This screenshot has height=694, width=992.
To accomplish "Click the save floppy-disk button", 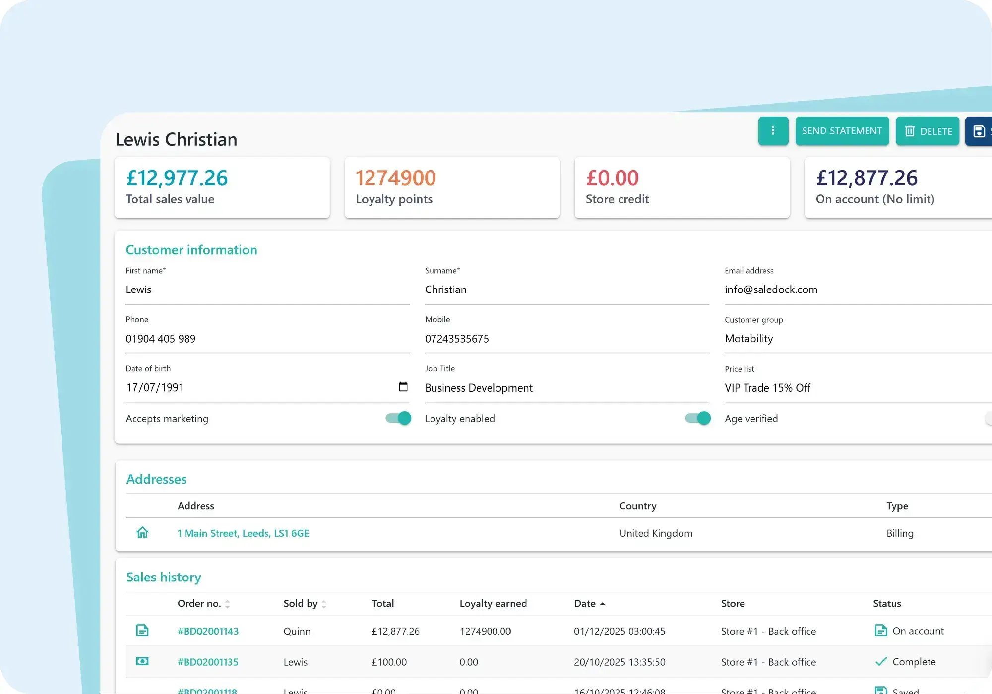I will click(x=979, y=131).
